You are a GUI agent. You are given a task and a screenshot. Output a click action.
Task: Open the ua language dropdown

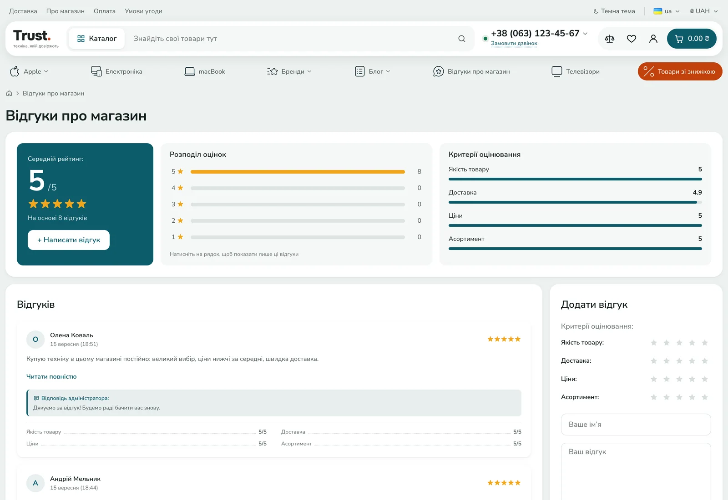(667, 11)
